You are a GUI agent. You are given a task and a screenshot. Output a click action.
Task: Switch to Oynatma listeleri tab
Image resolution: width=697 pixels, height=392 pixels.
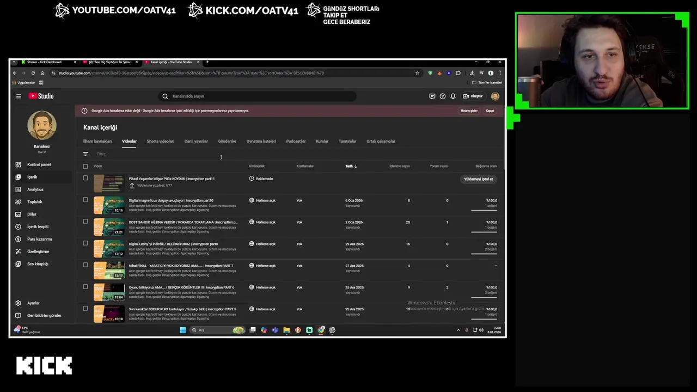click(261, 142)
